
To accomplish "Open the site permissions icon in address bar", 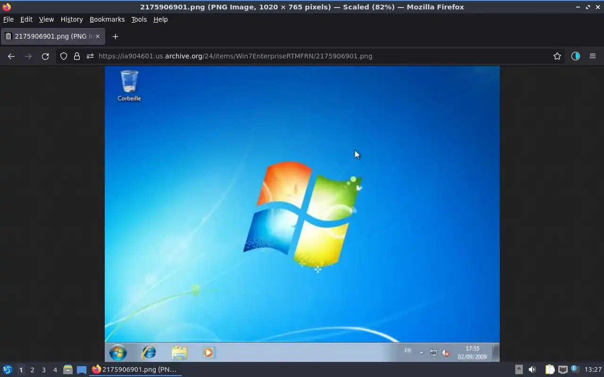I will point(90,56).
